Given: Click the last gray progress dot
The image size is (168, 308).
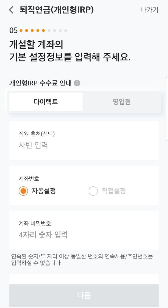Looking at the screenshot, I should click(x=66, y=30).
